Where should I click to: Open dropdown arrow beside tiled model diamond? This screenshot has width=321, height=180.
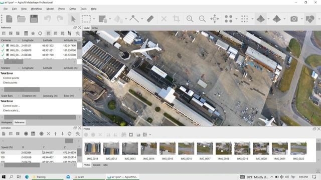pyautogui.click(x=284, y=19)
